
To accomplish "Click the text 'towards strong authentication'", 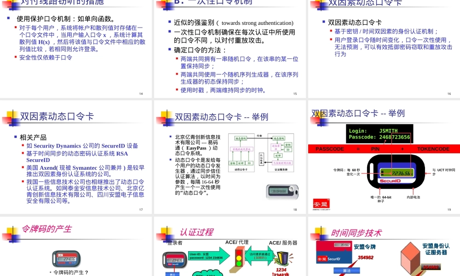I will [257, 23].
